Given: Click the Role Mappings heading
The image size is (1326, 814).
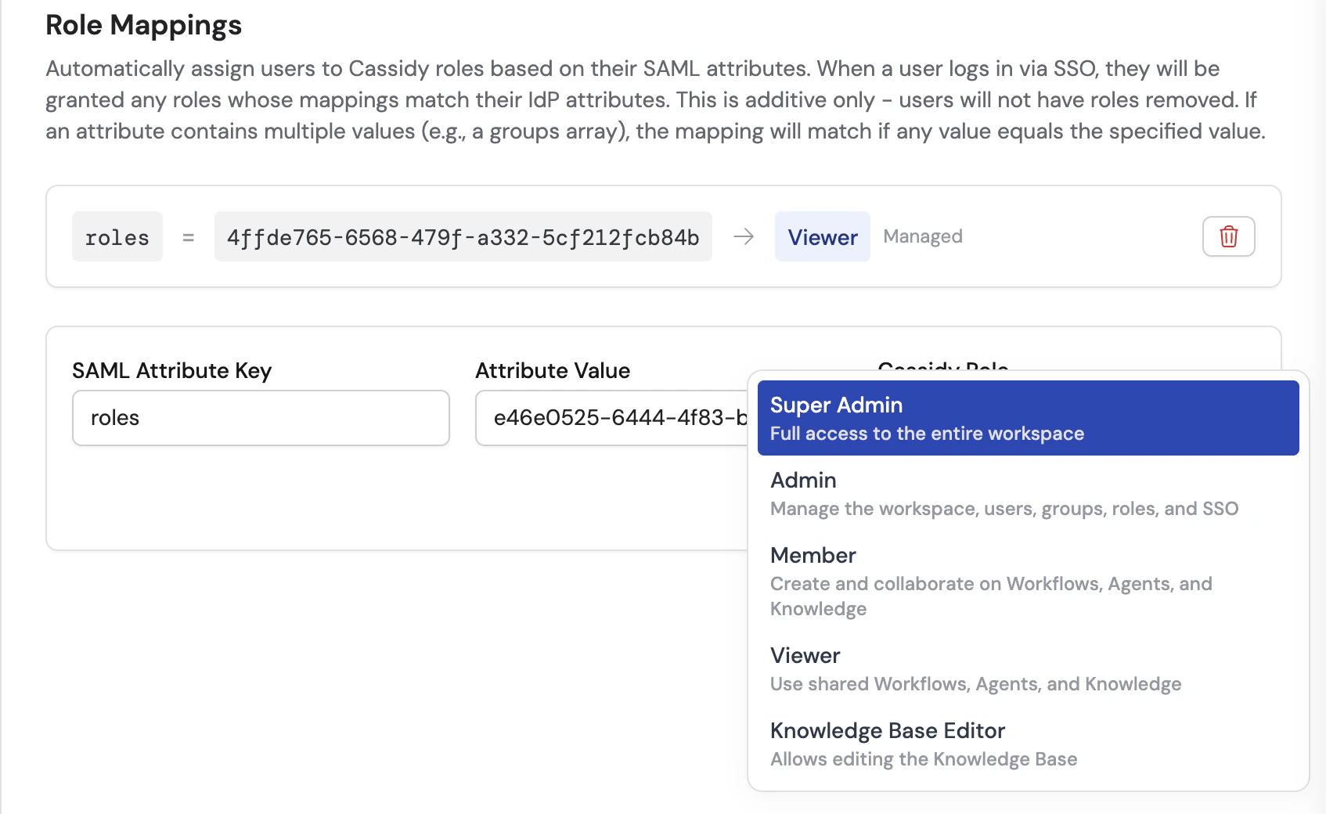Looking at the screenshot, I should (x=143, y=25).
